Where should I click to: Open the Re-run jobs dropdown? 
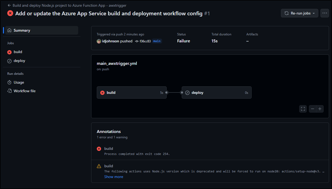299,13
